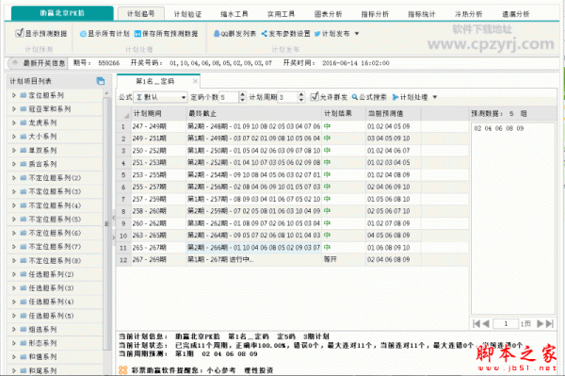Close the 第1名_定码 tab
This screenshot has height=376, width=565.
[195, 81]
